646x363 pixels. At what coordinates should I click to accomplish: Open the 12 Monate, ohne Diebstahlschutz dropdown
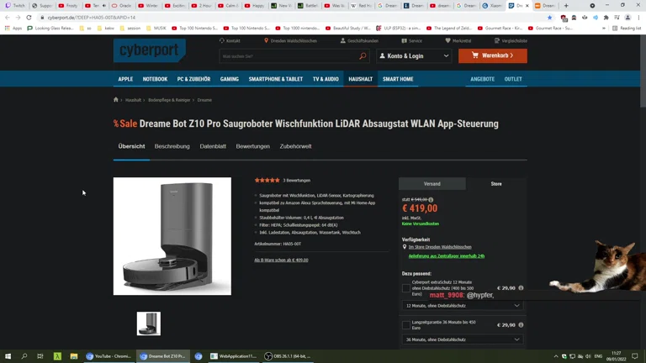(463, 306)
